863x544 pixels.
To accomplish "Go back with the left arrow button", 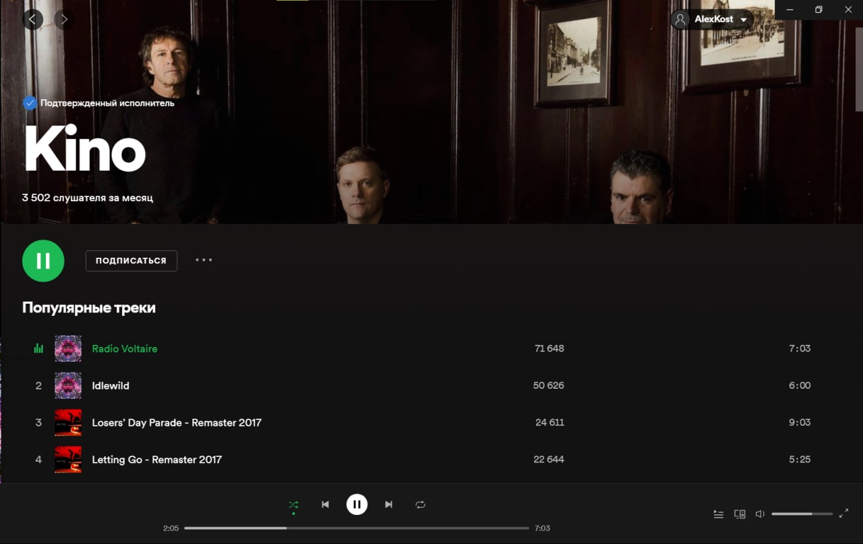I will coord(32,19).
